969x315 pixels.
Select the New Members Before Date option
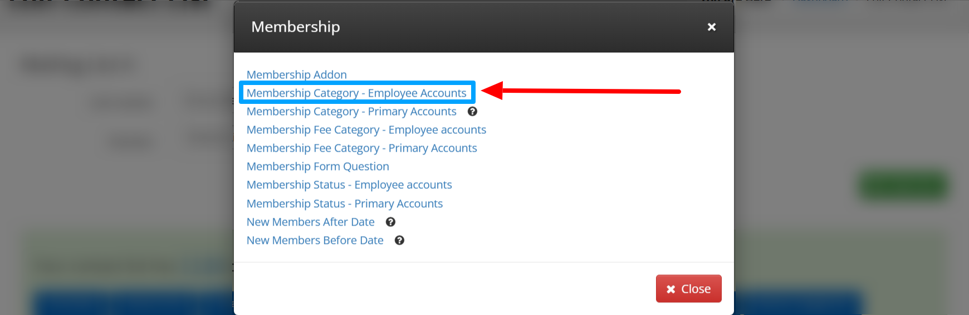(x=315, y=240)
